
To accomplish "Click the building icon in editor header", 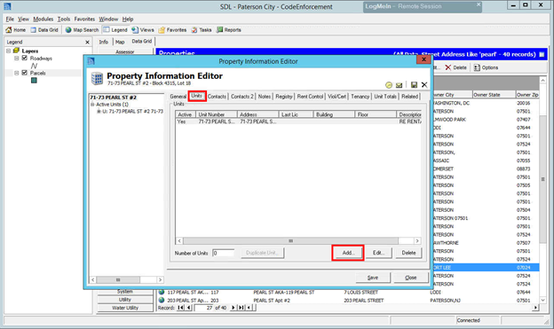I will coord(97,78).
